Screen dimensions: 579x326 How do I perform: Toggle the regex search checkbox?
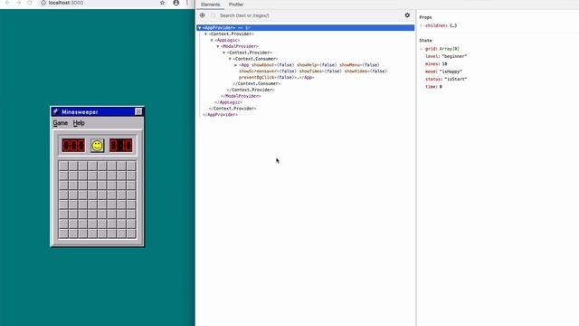point(214,15)
